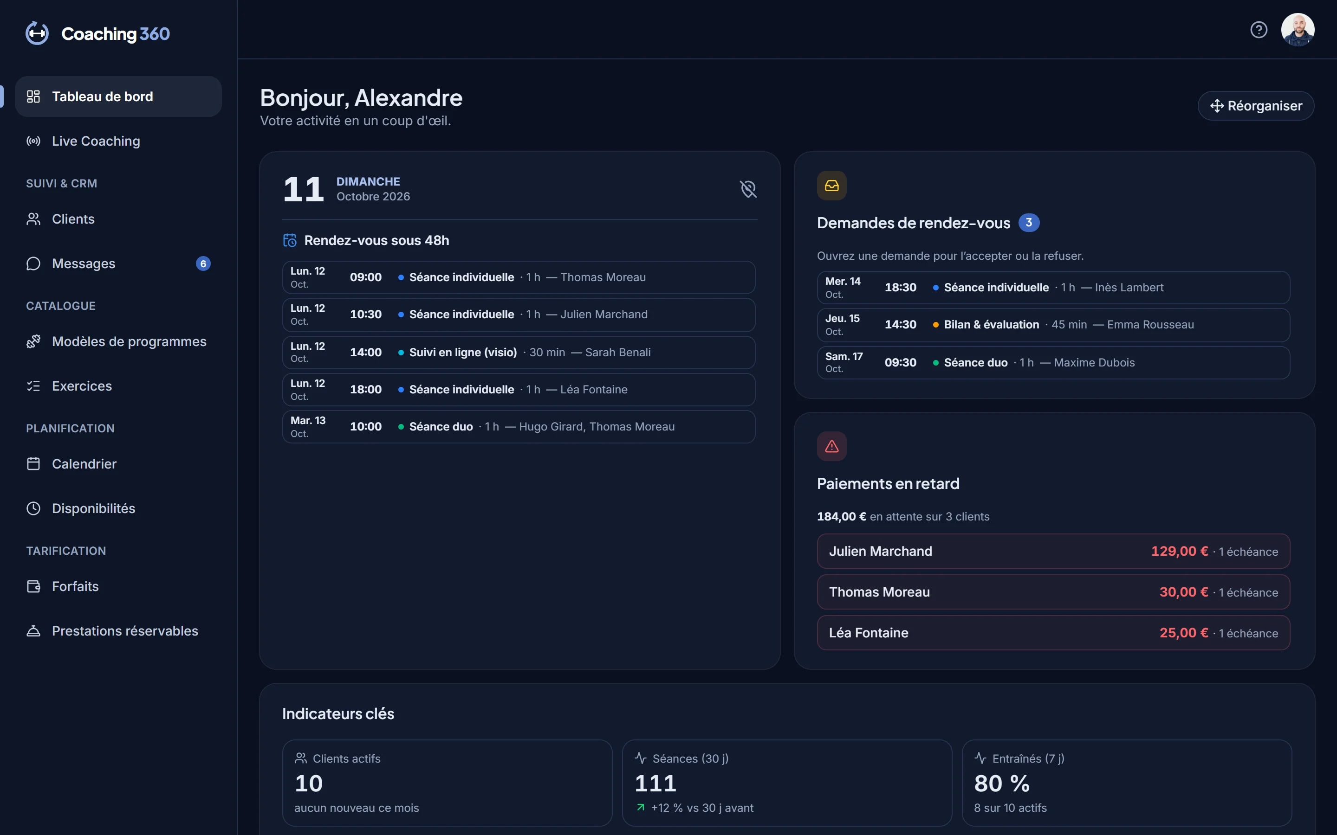Image resolution: width=1337 pixels, height=835 pixels.
Task: Go to Live Coaching
Action: click(118, 141)
